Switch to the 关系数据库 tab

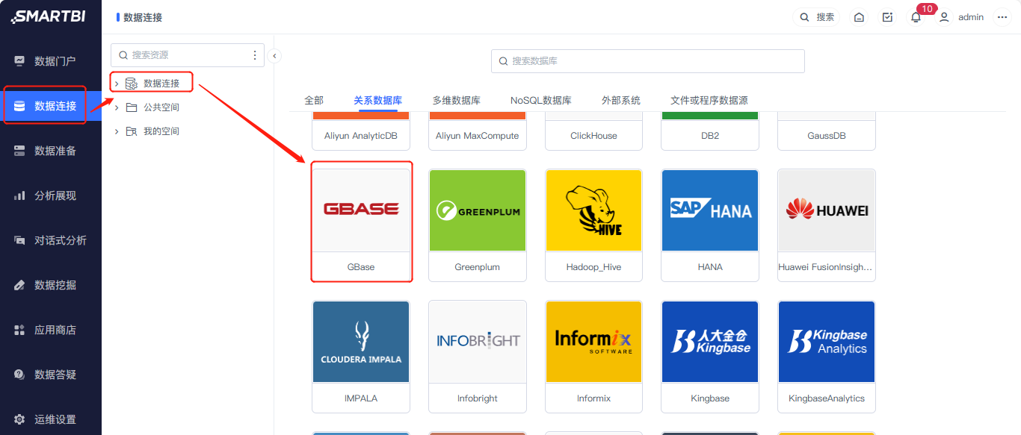(x=378, y=100)
